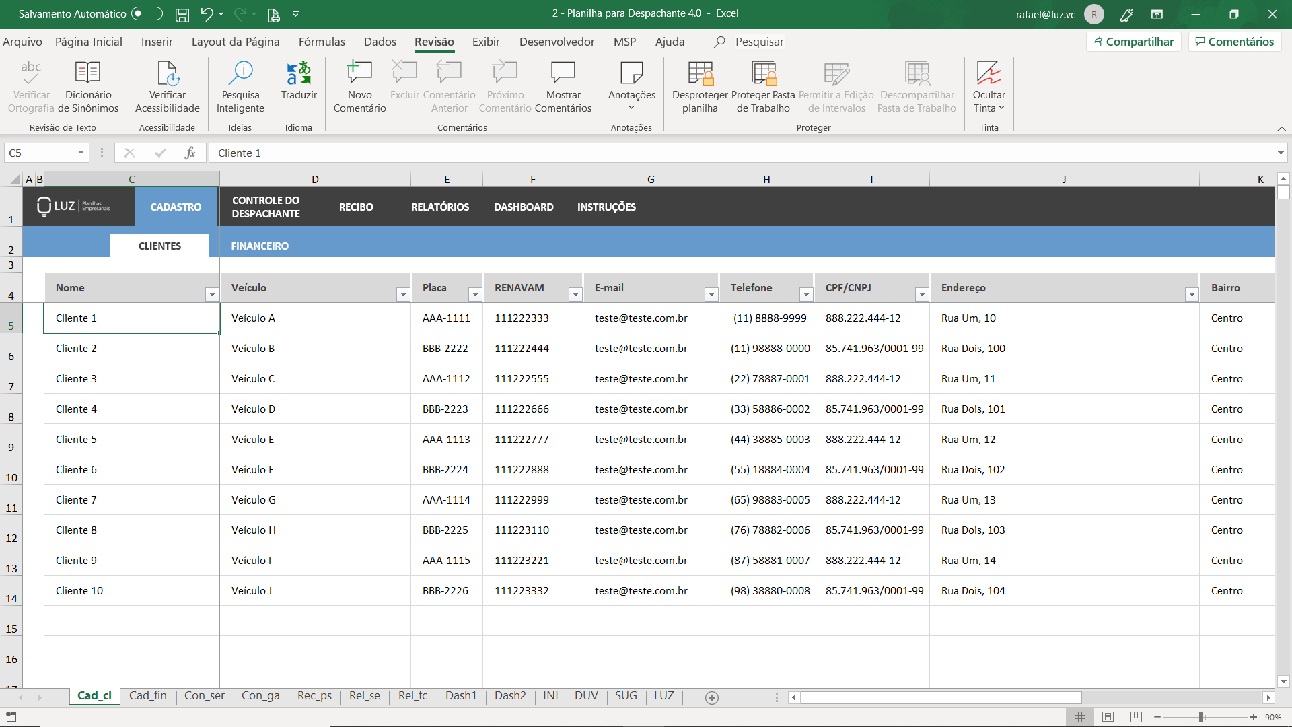This screenshot has width=1292, height=727.
Task: Open Dicionário de Sinônimos thesaurus
Action: point(88,88)
